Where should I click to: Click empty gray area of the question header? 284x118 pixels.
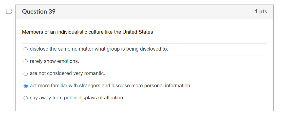152,12
